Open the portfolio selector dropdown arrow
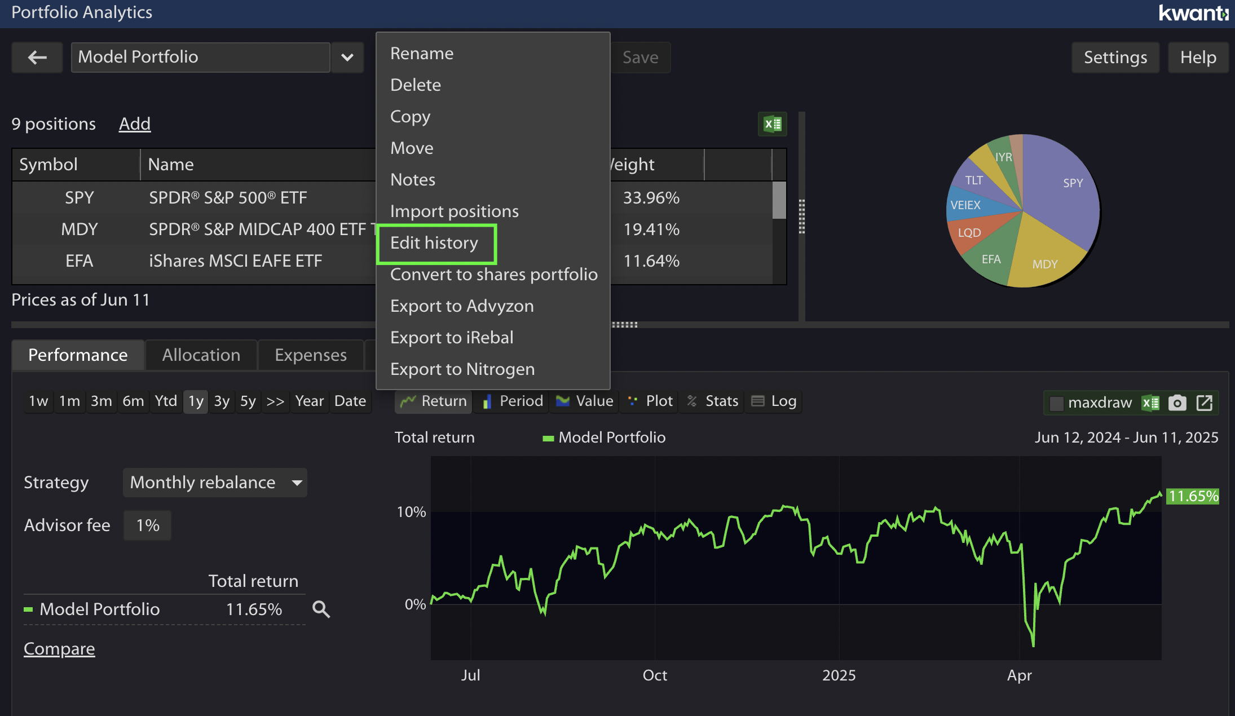This screenshot has height=716, width=1235. pos(347,57)
